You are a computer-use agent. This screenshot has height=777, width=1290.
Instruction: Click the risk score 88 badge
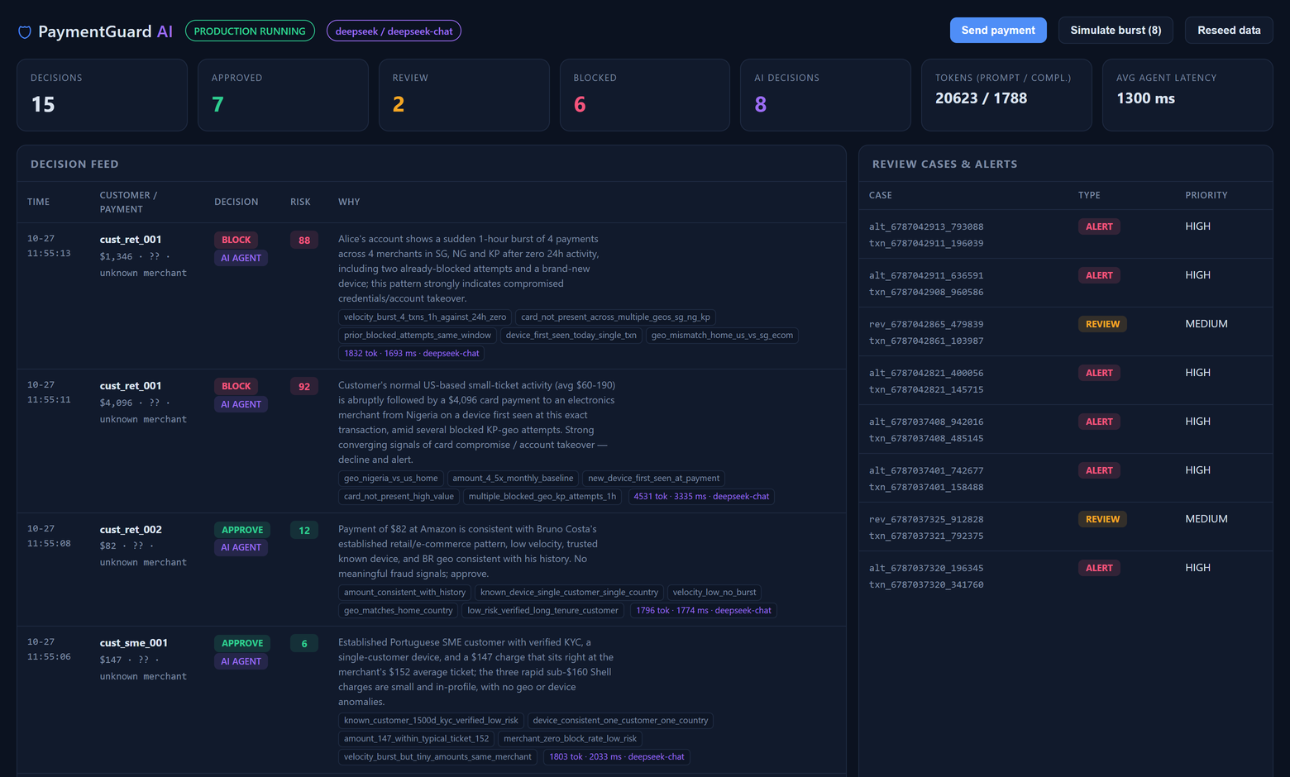(x=304, y=241)
